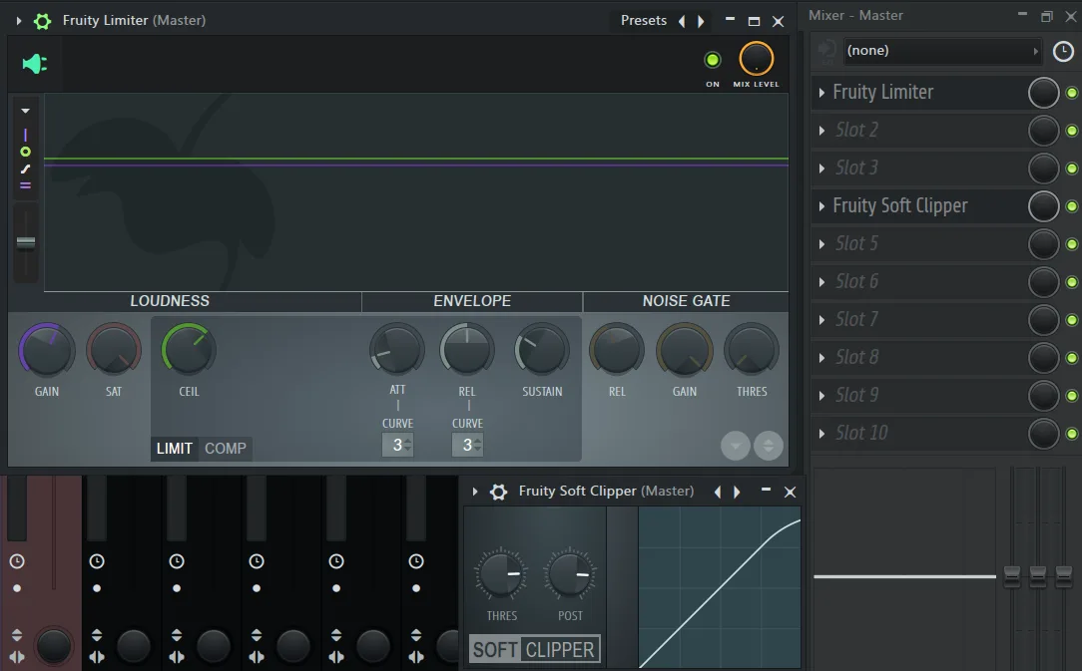This screenshot has width=1082, height=671.
Task: Click the Slot 5 mix level knob
Action: coord(1043,244)
